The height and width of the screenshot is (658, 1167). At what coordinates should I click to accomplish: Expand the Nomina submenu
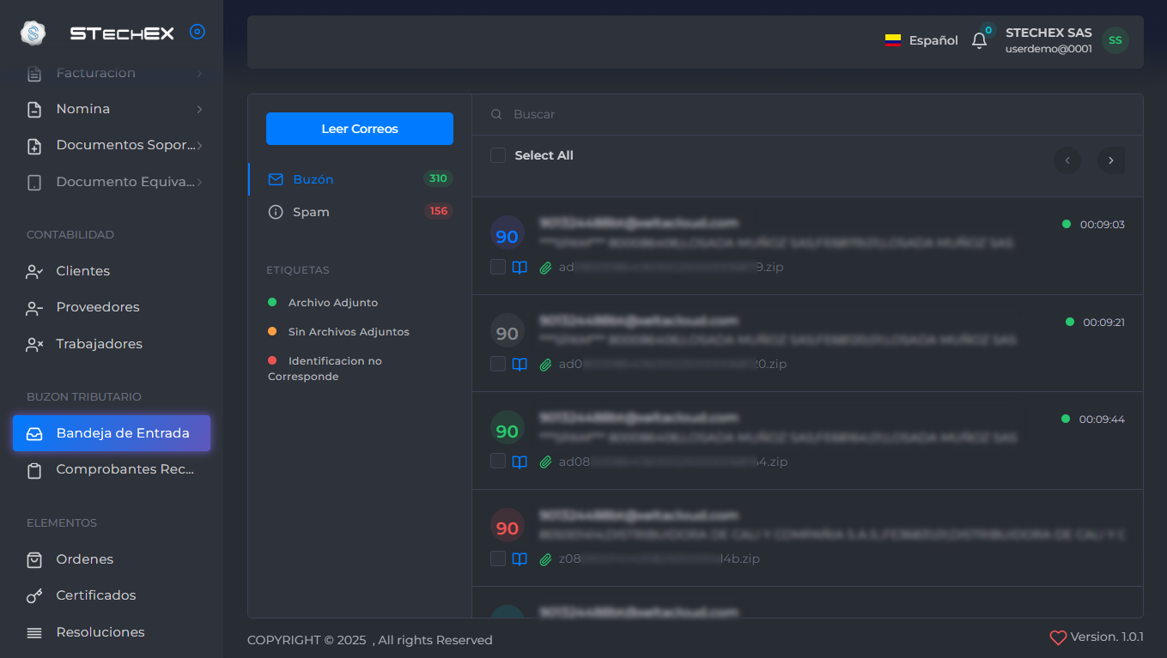(199, 109)
